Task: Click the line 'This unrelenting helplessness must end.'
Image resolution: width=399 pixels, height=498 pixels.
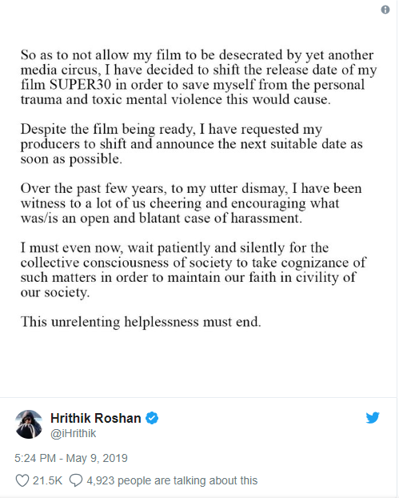Action: coord(141,322)
